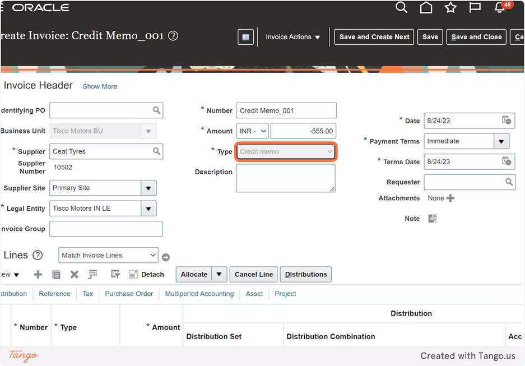
Task: Search Supplier using magnifier icon
Action: click(x=156, y=151)
